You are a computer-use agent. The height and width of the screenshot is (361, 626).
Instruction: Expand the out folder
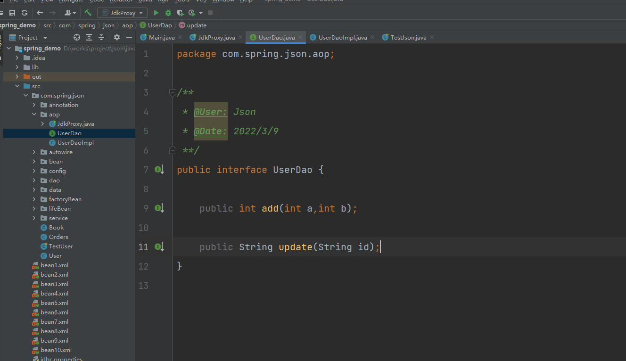tap(17, 76)
